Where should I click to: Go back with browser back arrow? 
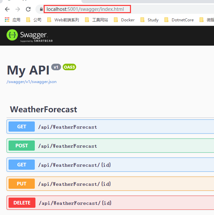point(7,9)
